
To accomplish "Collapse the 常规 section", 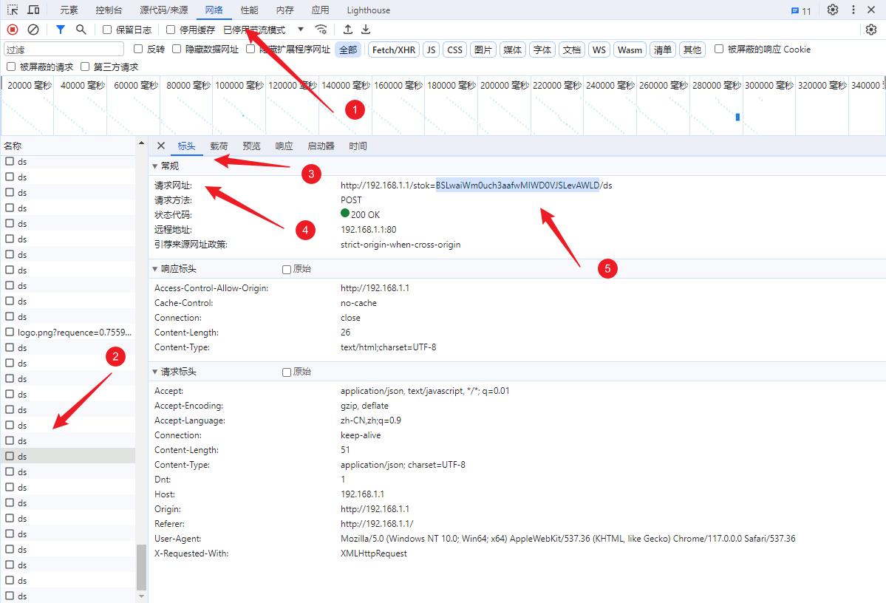I will pos(154,166).
